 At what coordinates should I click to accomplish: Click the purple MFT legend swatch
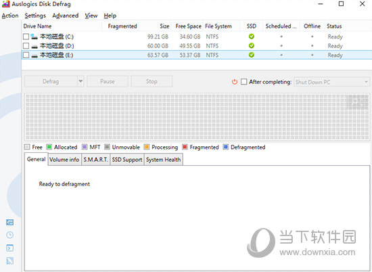tap(85, 147)
